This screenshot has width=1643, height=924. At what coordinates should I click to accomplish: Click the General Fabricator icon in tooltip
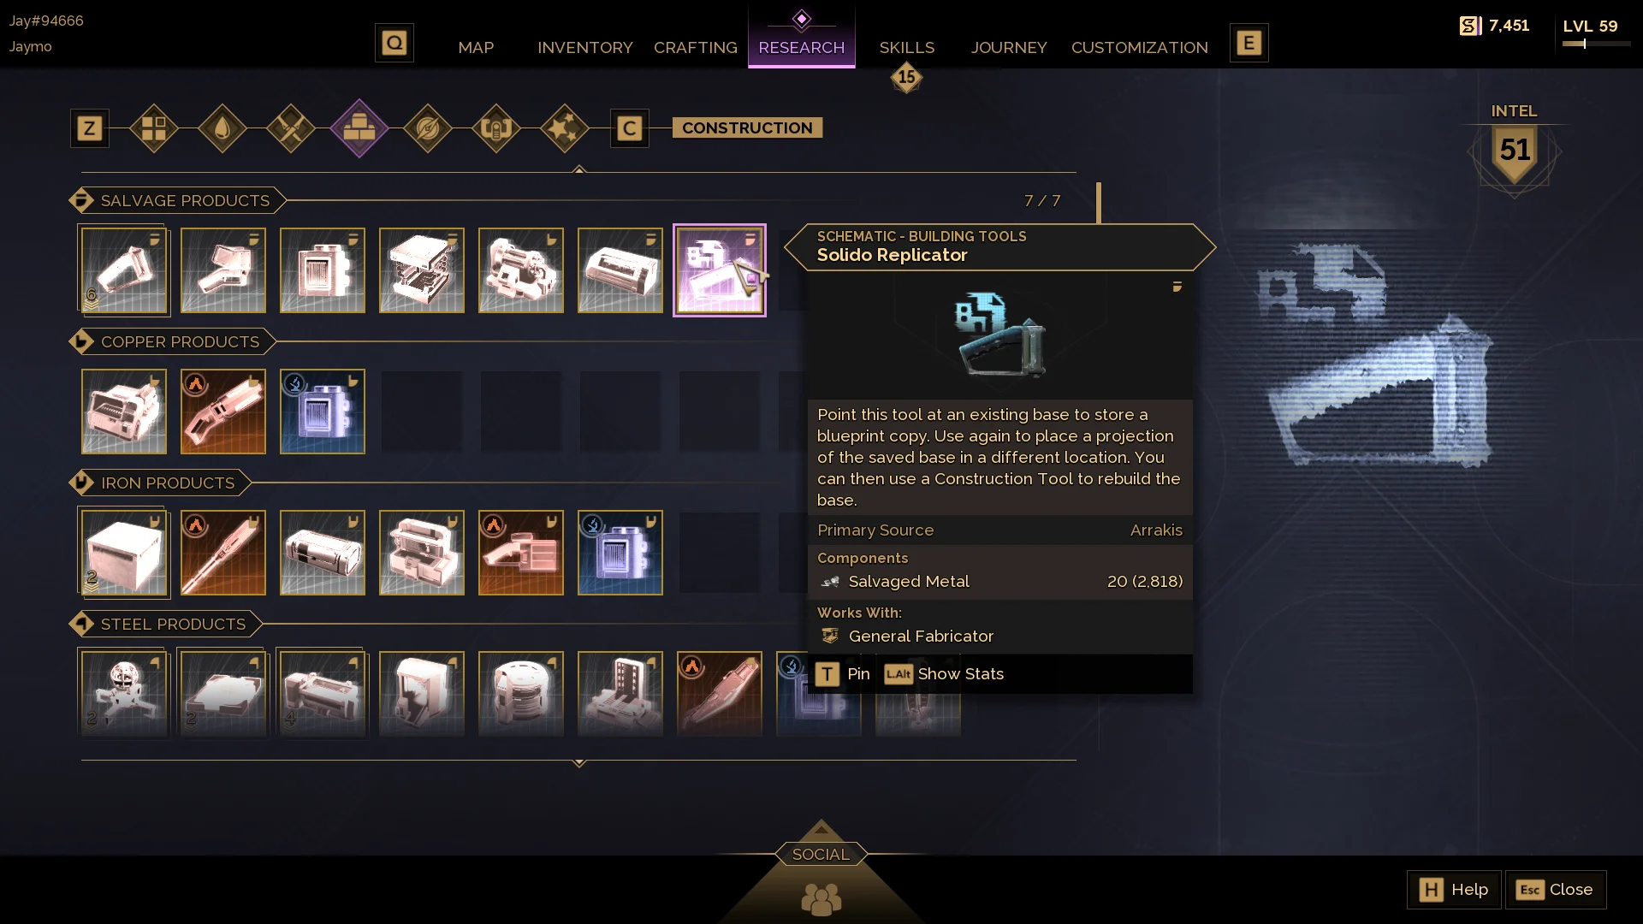(x=830, y=636)
